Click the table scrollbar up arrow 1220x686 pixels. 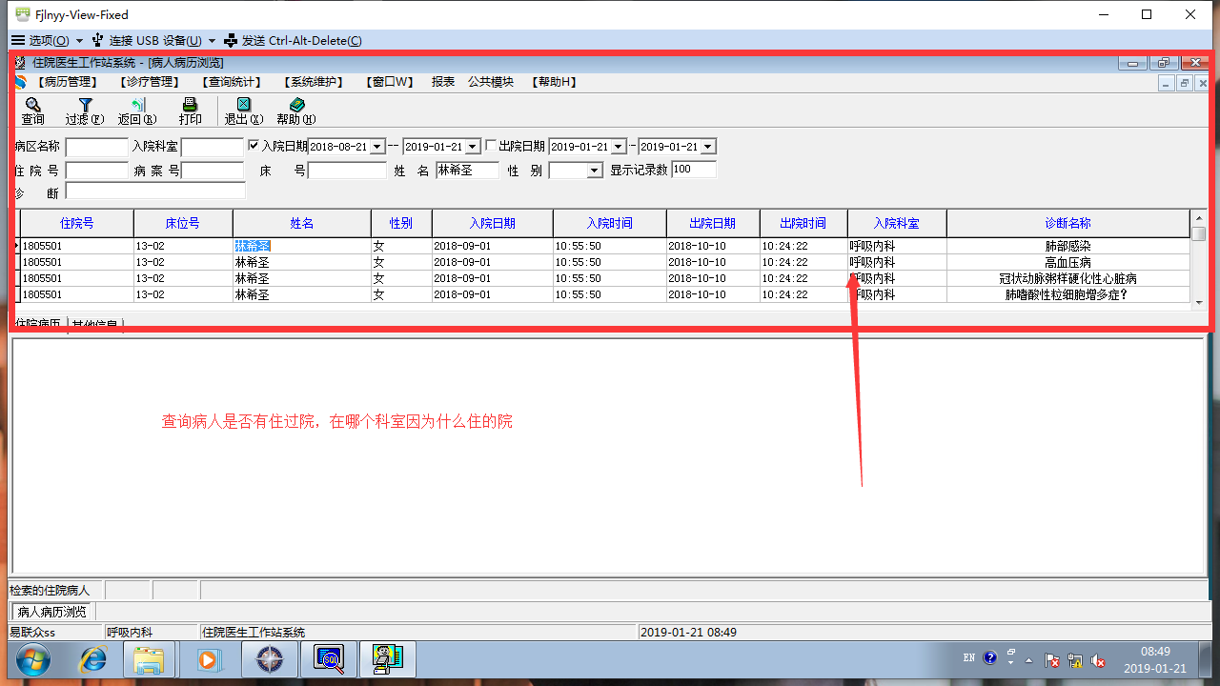(x=1199, y=218)
